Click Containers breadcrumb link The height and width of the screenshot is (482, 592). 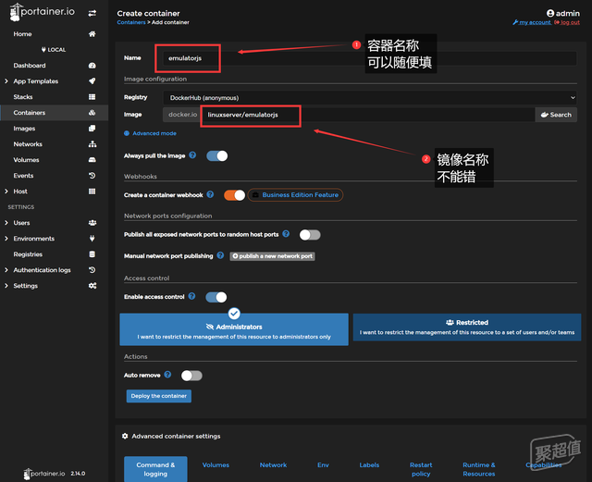131,22
